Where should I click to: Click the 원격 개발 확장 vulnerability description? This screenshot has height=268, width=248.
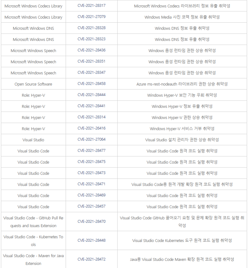(x=182, y=185)
